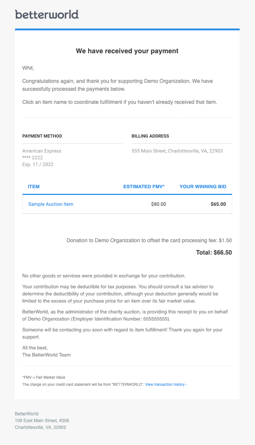Click the Total: $66.50 text
Image resolution: width=255 pixels, height=445 pixels.
pyautogui.click(x=214, y=252)
